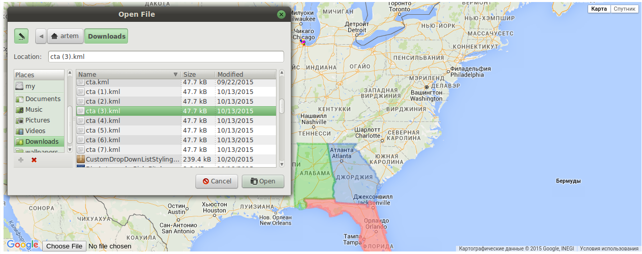Select the file cta.kml

pos(176,82)
